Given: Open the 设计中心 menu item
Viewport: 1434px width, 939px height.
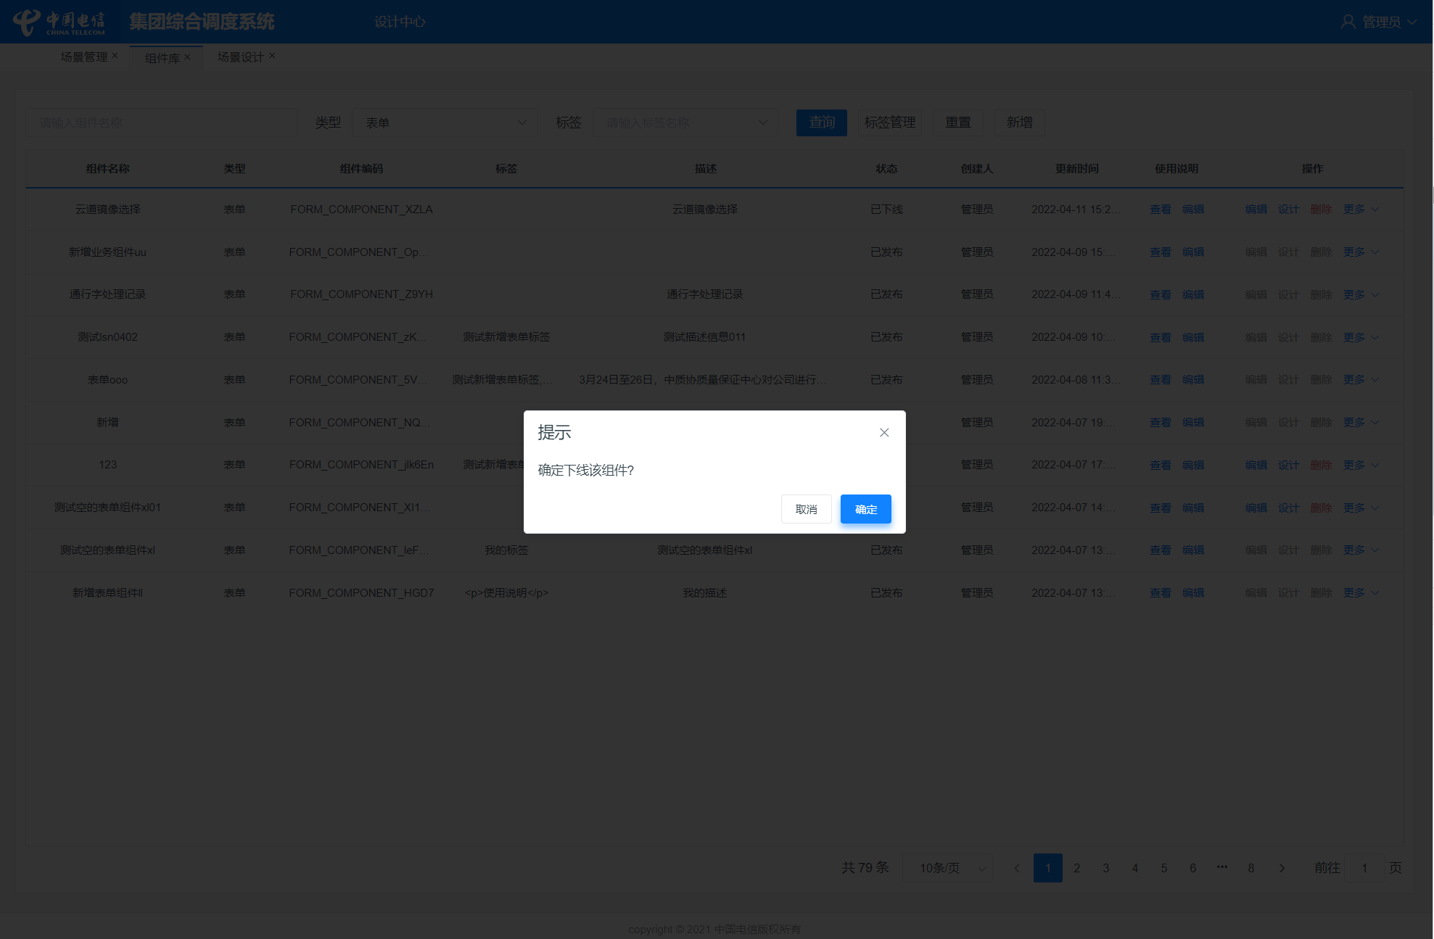Looking at the screenshot, I should [x=400, y=22].
